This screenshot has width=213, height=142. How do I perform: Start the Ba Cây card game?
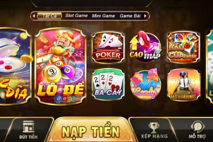(x=108, y=84)
